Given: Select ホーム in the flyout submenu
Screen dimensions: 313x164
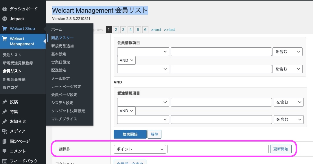Looking at the screenshot, I should click(57, 29).
